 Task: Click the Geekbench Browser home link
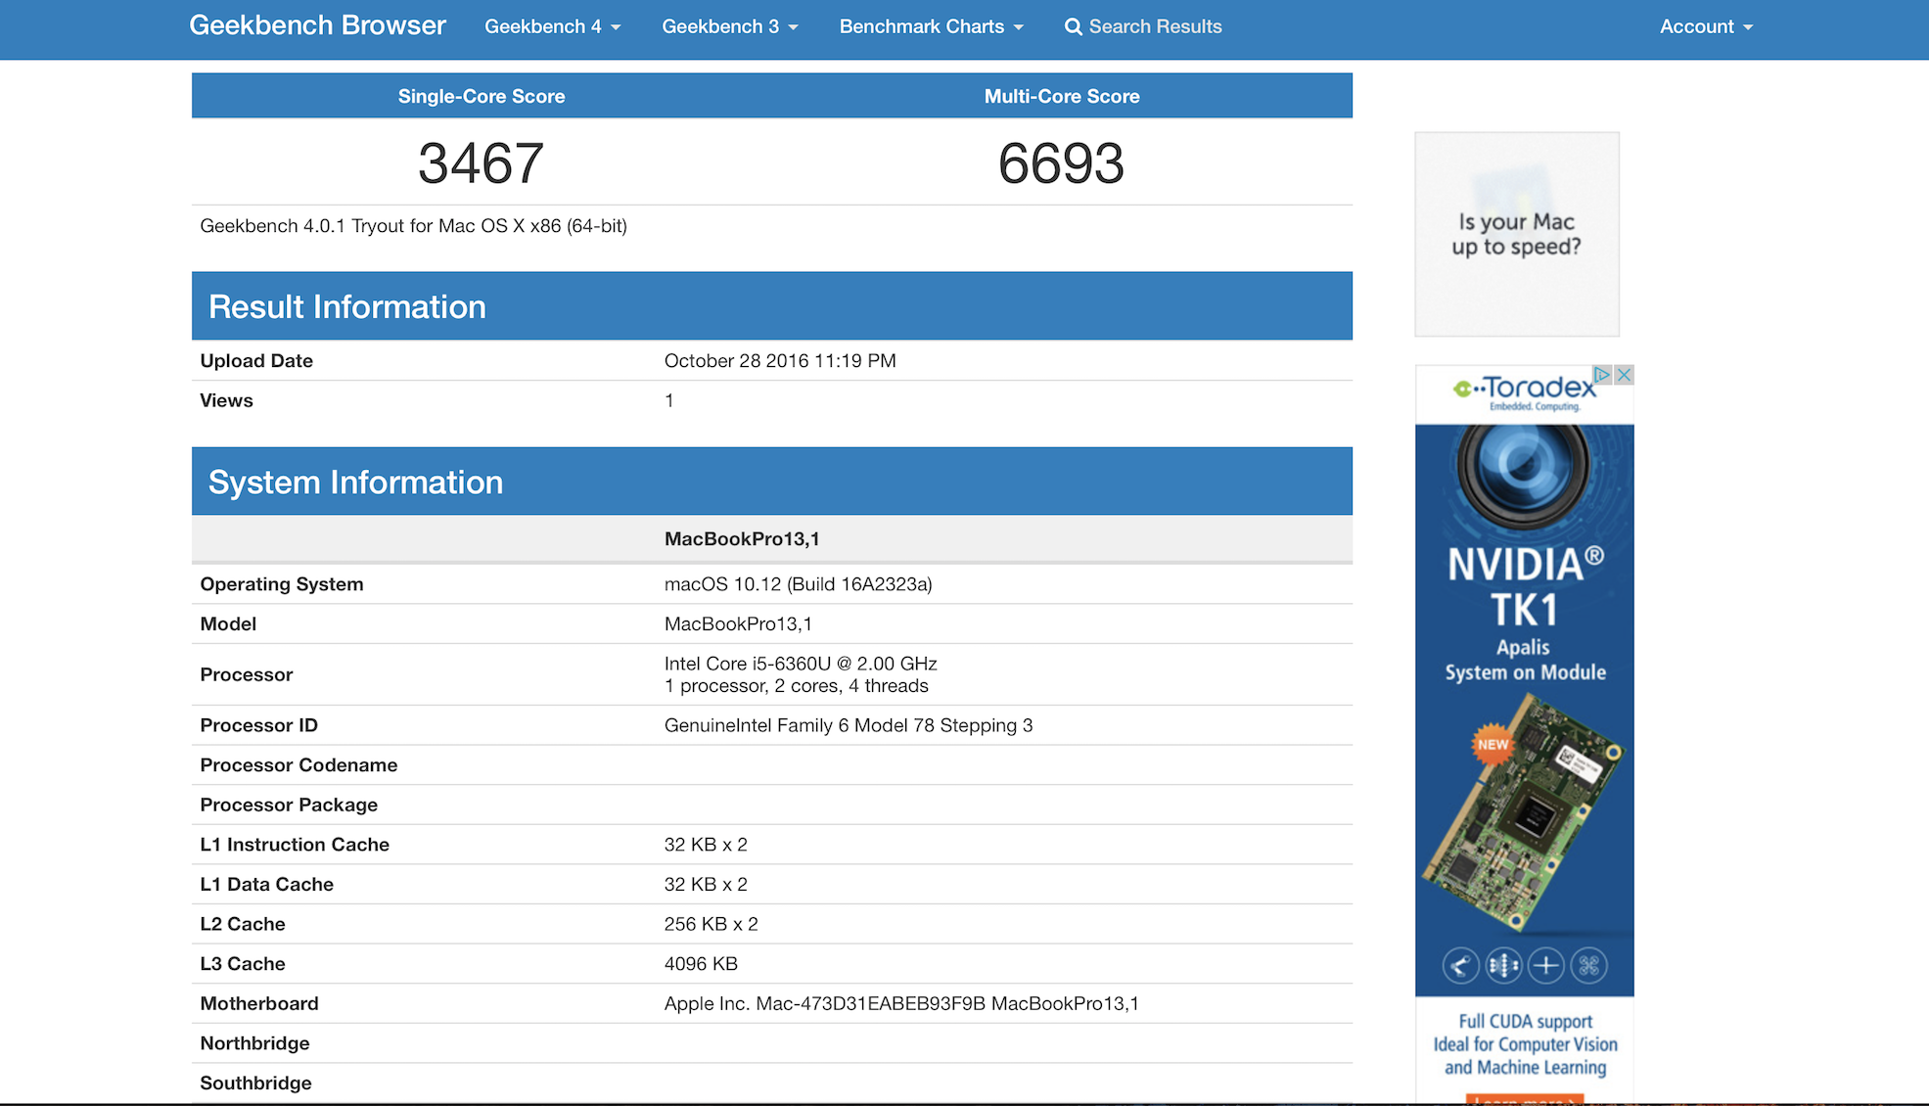pos(317,25)
